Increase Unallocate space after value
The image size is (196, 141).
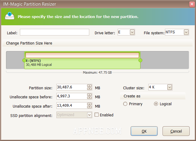(89, 104)
